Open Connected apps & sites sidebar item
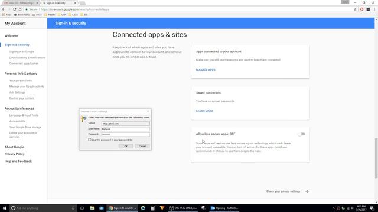Screen dimensions: 378x212 click(x=24, y=64)
